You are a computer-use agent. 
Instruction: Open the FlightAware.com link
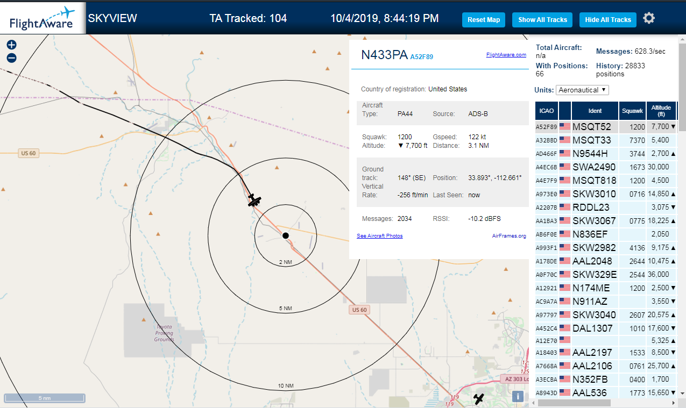(506, 55)
